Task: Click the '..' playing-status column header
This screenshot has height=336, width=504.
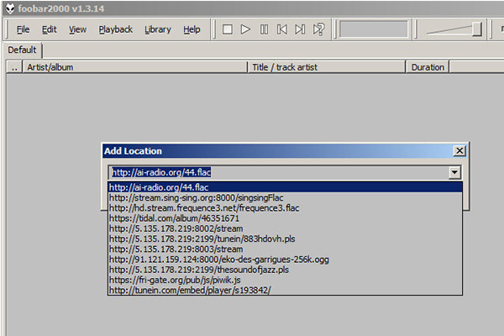Action: pyautogui.click(x=14, y=67)
